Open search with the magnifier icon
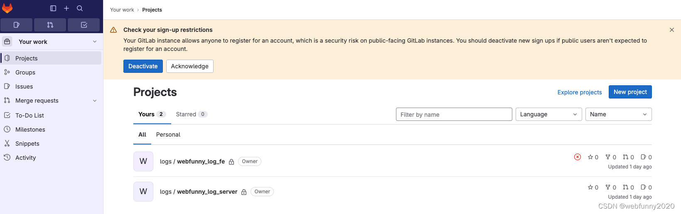 point(80,8)
